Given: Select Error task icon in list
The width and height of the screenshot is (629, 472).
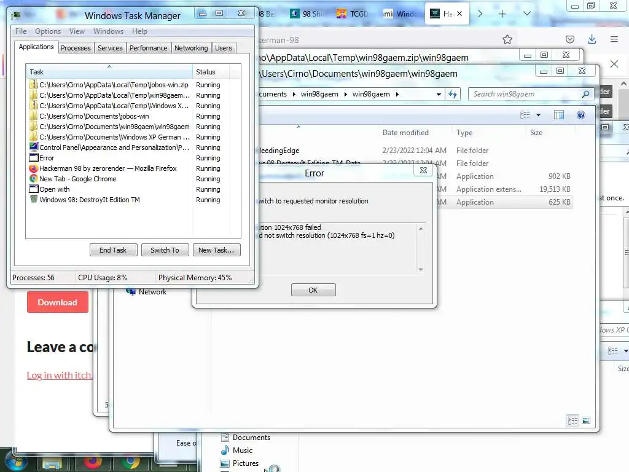Looking at the screenshot, I should 34,157.
